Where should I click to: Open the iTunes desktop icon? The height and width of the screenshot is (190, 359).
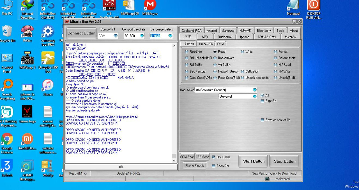coord(48,88)
